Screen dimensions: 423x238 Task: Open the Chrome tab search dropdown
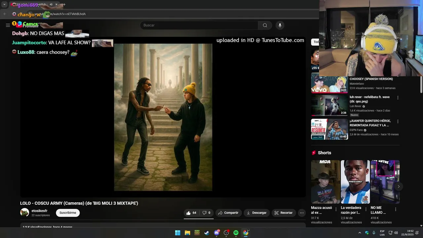coord(4,5)
